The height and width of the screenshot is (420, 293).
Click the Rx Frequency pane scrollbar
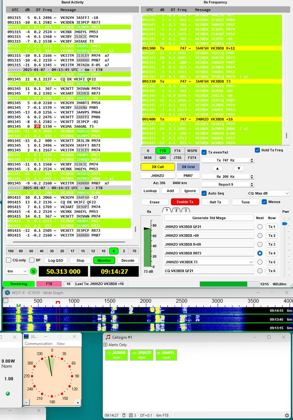coord(286,135)
